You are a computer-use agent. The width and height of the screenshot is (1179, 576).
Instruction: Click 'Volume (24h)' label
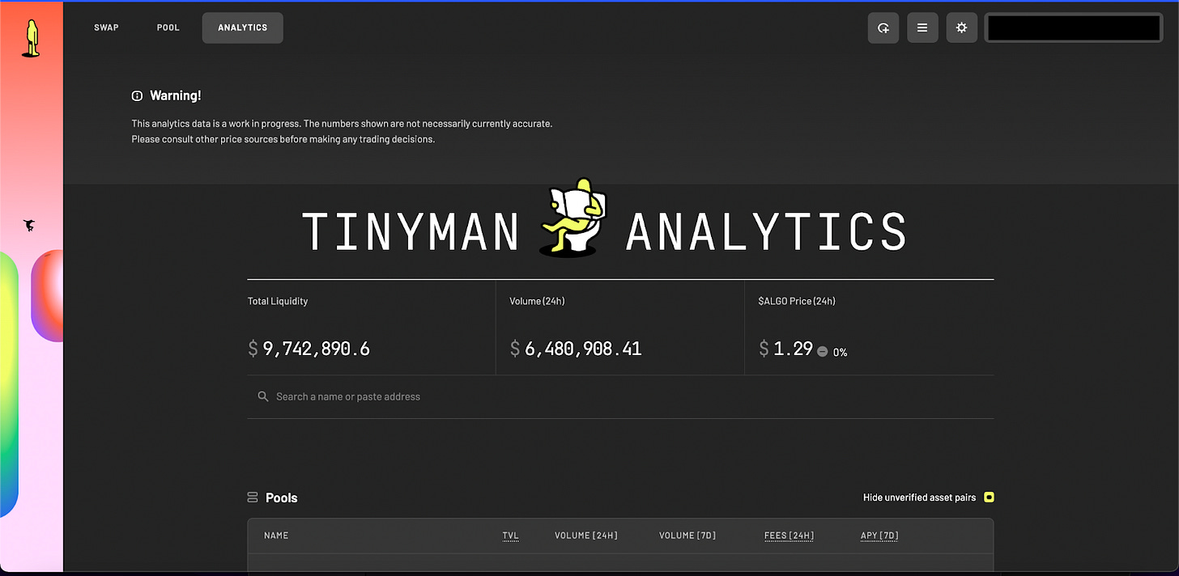point(537,301)
